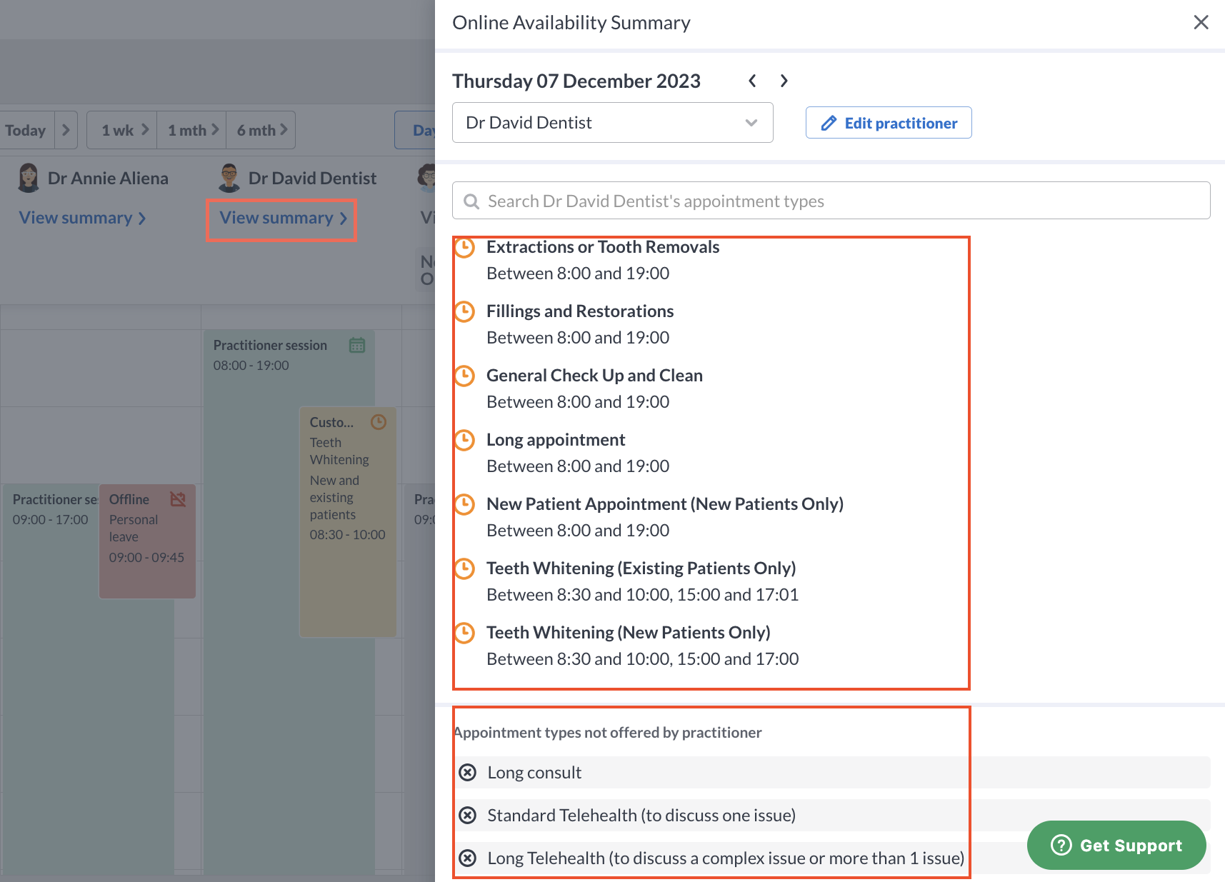This screenshot has height=882, width=1225.
Task: Click 'Appointment types not offered by practitioner' heading
Action: [608, 733]
